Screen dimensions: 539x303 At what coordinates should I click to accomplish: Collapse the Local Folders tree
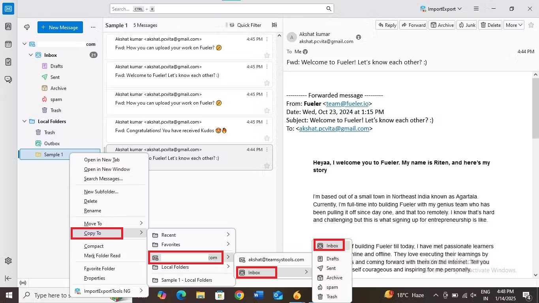click(x=24, y=122)
